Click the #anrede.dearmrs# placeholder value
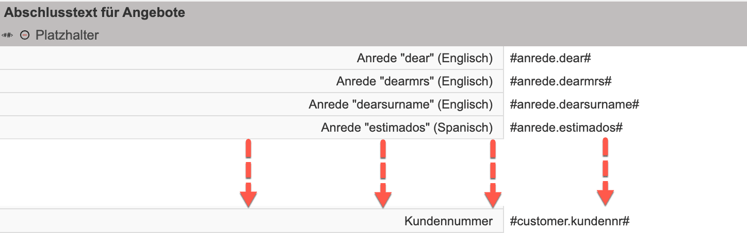Image resolution: width=747 pixels, height=233 pixels. click(x=560, y=81)
